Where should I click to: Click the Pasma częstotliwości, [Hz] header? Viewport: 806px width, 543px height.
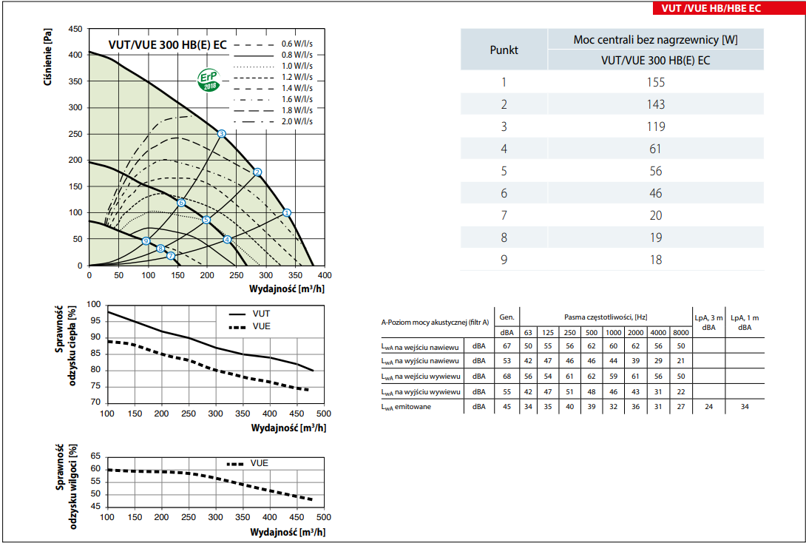[x=605, y=317]
